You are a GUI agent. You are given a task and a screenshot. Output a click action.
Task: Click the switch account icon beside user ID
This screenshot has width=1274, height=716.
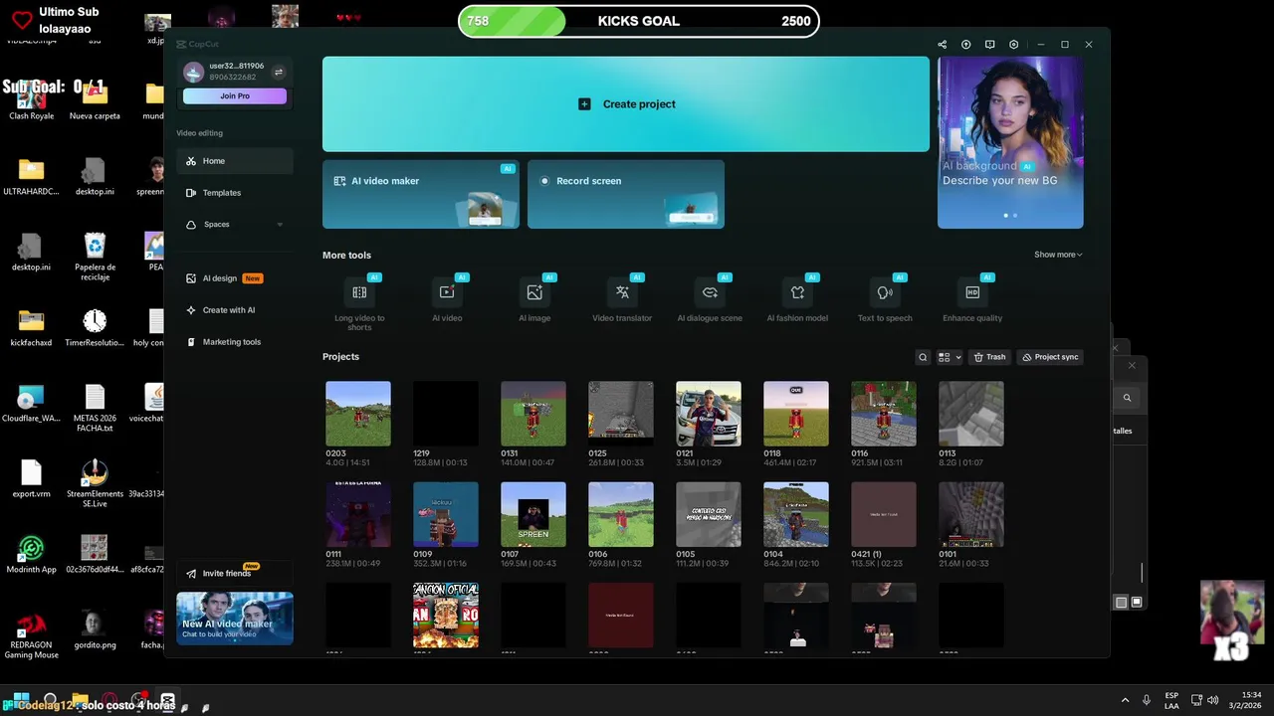tap(279, 72)
